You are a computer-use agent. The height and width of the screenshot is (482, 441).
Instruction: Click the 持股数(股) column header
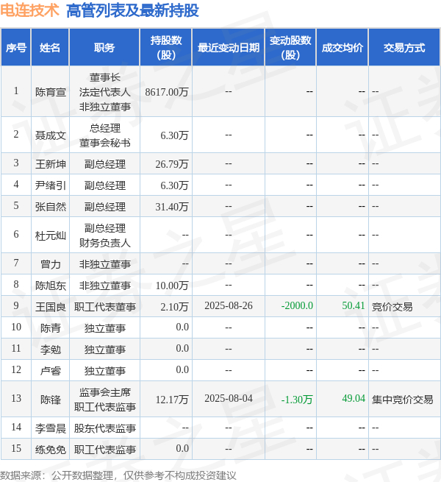166,48
